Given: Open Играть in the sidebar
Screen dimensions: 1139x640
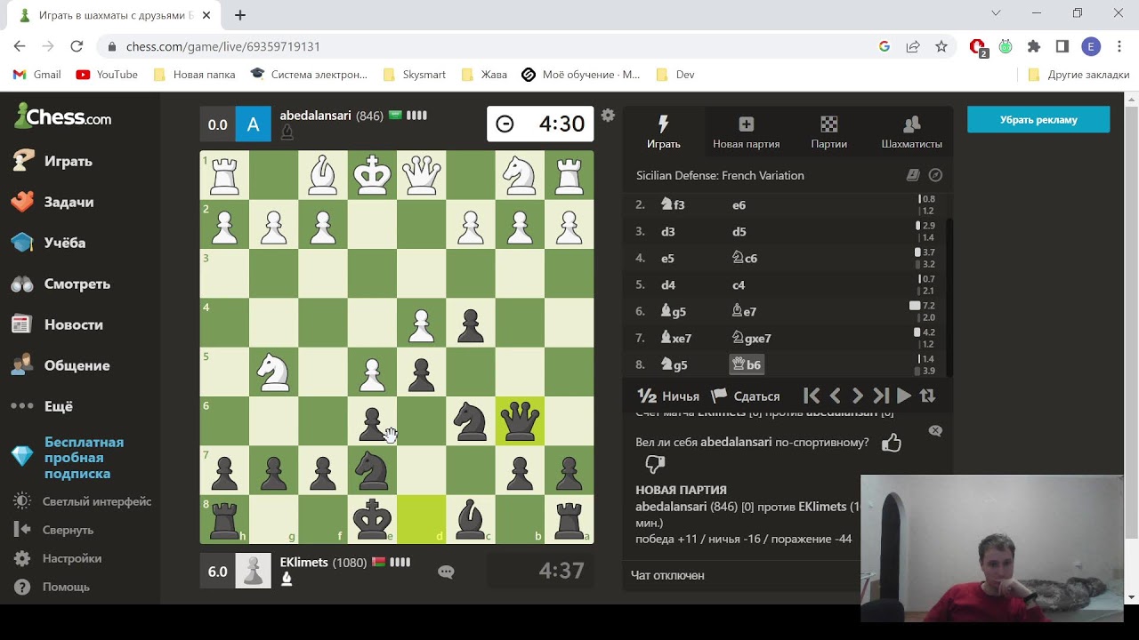Looking at the screenshot, I should 53,161.
